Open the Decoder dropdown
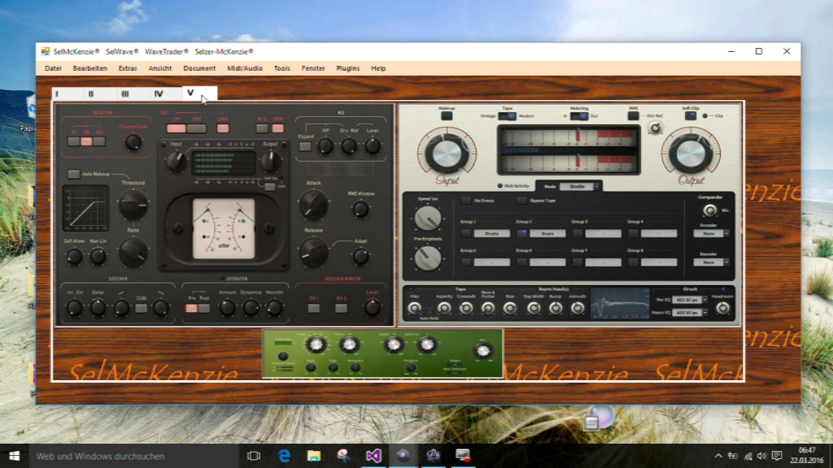This screenshot has width=833, height=468. (711, 262)
